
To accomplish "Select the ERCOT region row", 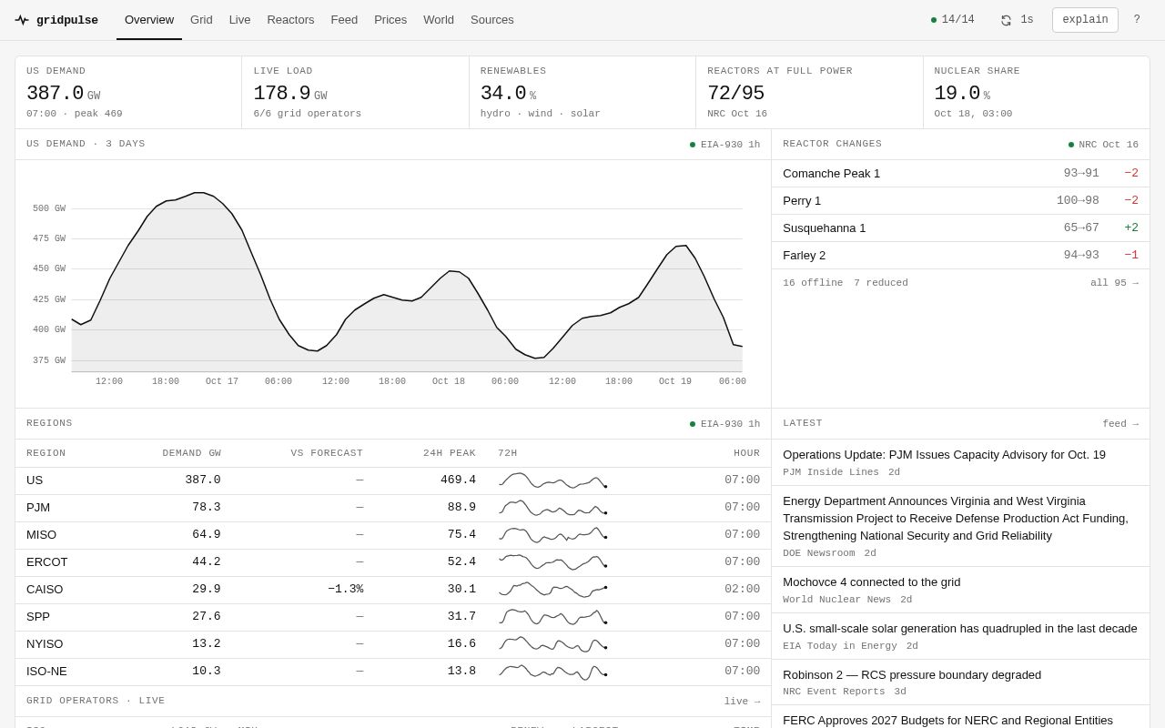I will point(393,562).
